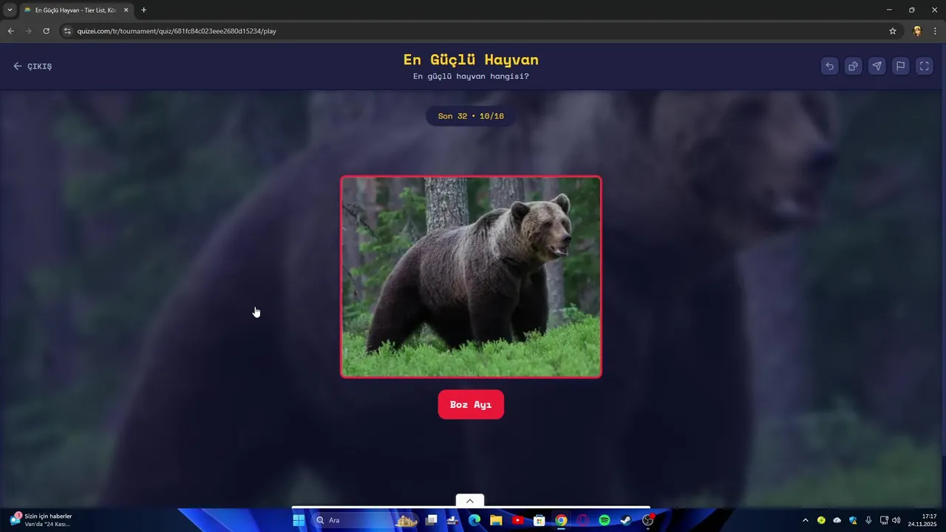
Task: Open File Explorer from taskbar
Action: point(496,520)
